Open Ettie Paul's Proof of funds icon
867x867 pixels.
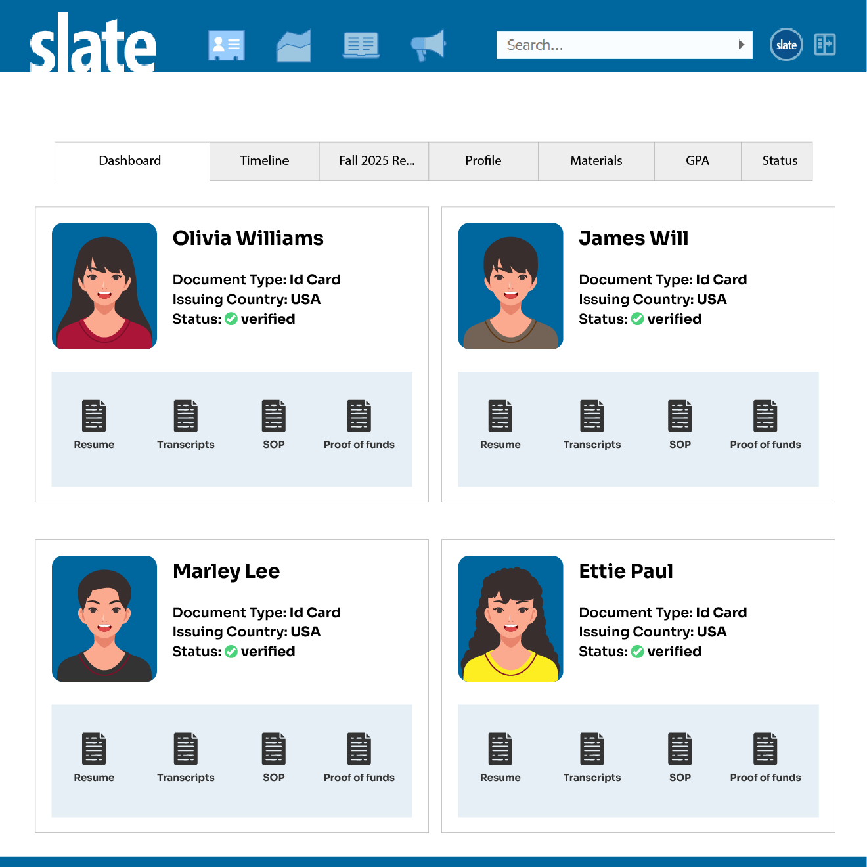click(x=765, y=747)
